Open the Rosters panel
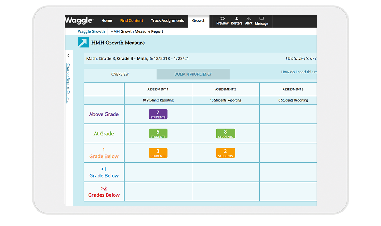This screenshot has height=226, width=381. click(x=236, y=20)
